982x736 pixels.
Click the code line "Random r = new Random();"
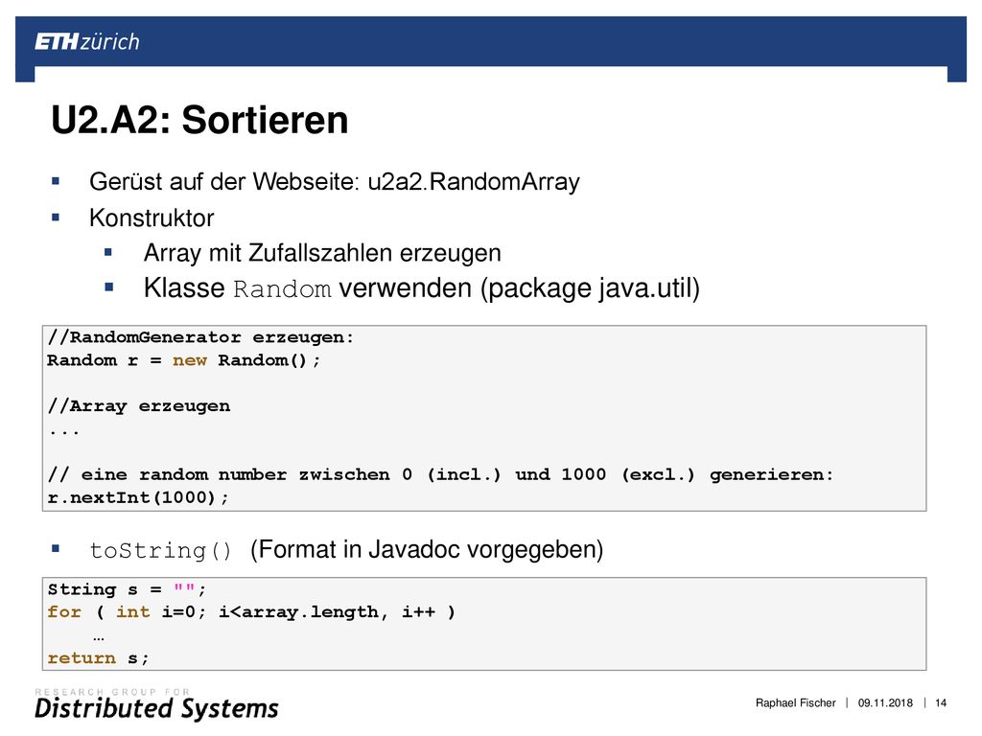pos(183,360)
